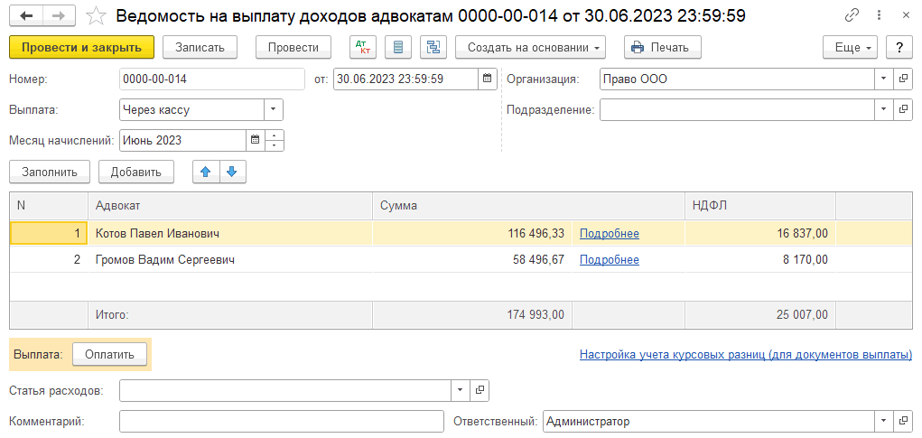The width and height of the screenshot is (922, 438).
Task: Move row up with blue arrow
Action: pos(206,172)
